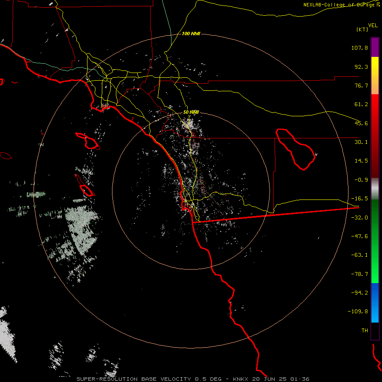Click the -47.6 velocity scale value
Viewport: 382px width, 382px height.
tap(360, 236)
